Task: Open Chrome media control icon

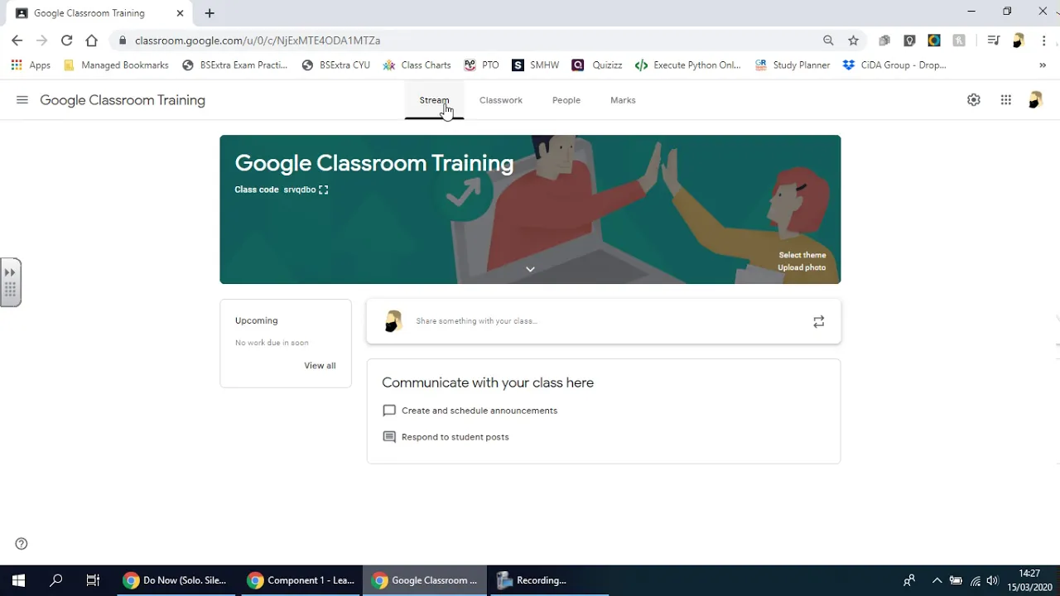Action: click(994, 41)
